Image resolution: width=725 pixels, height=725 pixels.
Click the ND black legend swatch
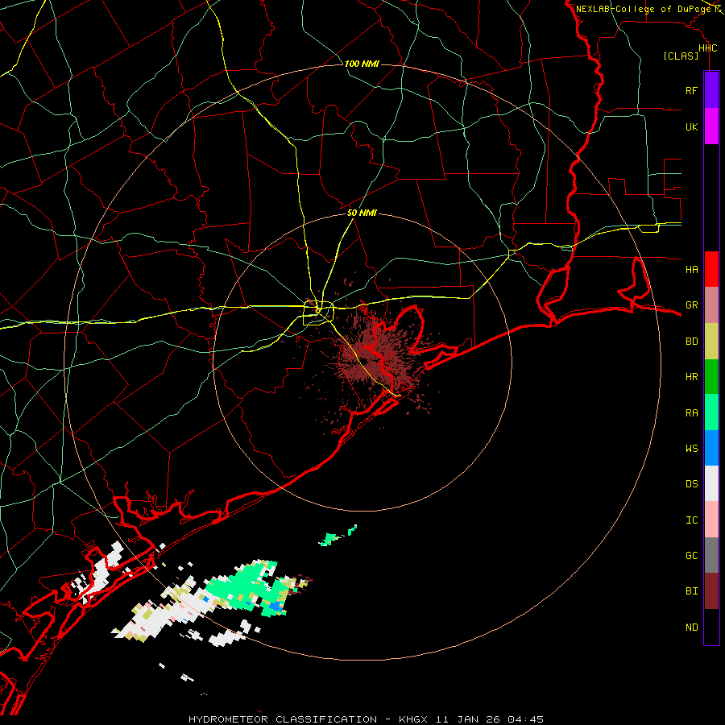[711, 627]
